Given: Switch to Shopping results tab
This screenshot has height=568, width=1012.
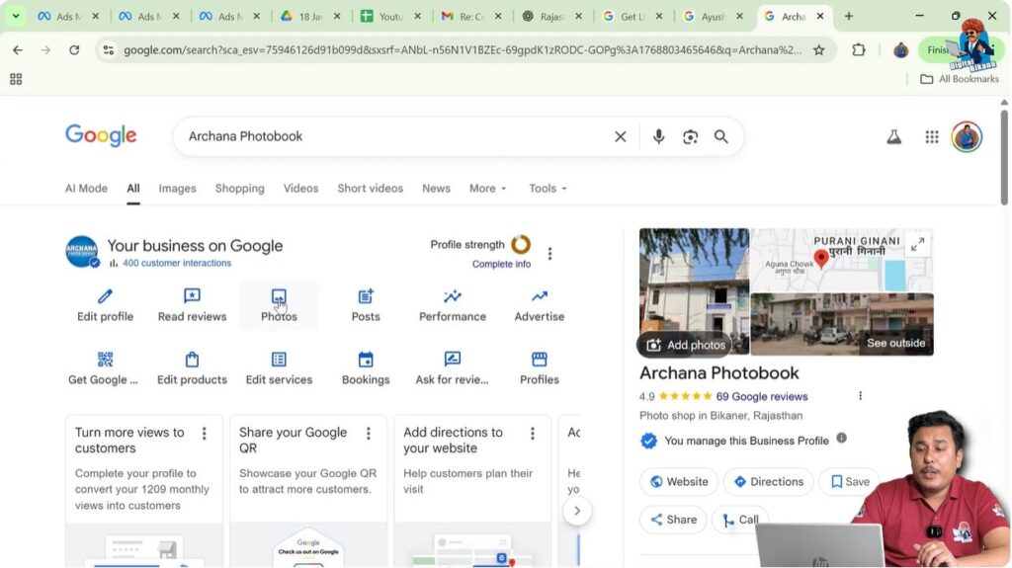Looking at the screenshot, I should [x=239, y=189].
